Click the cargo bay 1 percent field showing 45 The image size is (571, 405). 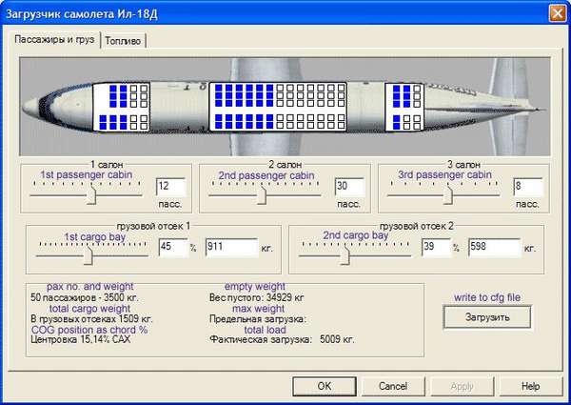pyautogui.click(x=173, y=248)
